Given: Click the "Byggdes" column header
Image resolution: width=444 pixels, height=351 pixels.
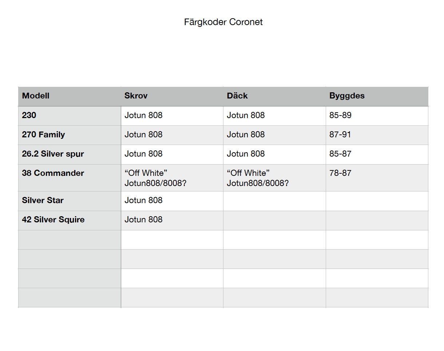Looking at the screenshot, I should click(x=347, y=96).
